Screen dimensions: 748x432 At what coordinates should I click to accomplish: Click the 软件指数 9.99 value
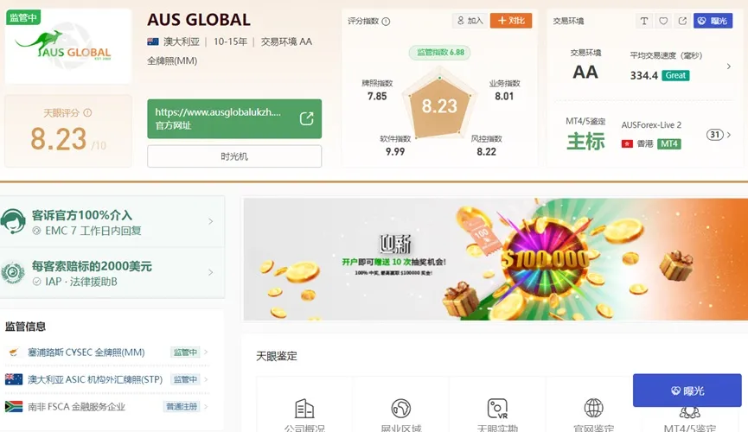[395, 151]
